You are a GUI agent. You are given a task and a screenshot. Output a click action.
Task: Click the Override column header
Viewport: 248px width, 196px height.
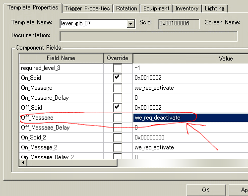point(118,58)
